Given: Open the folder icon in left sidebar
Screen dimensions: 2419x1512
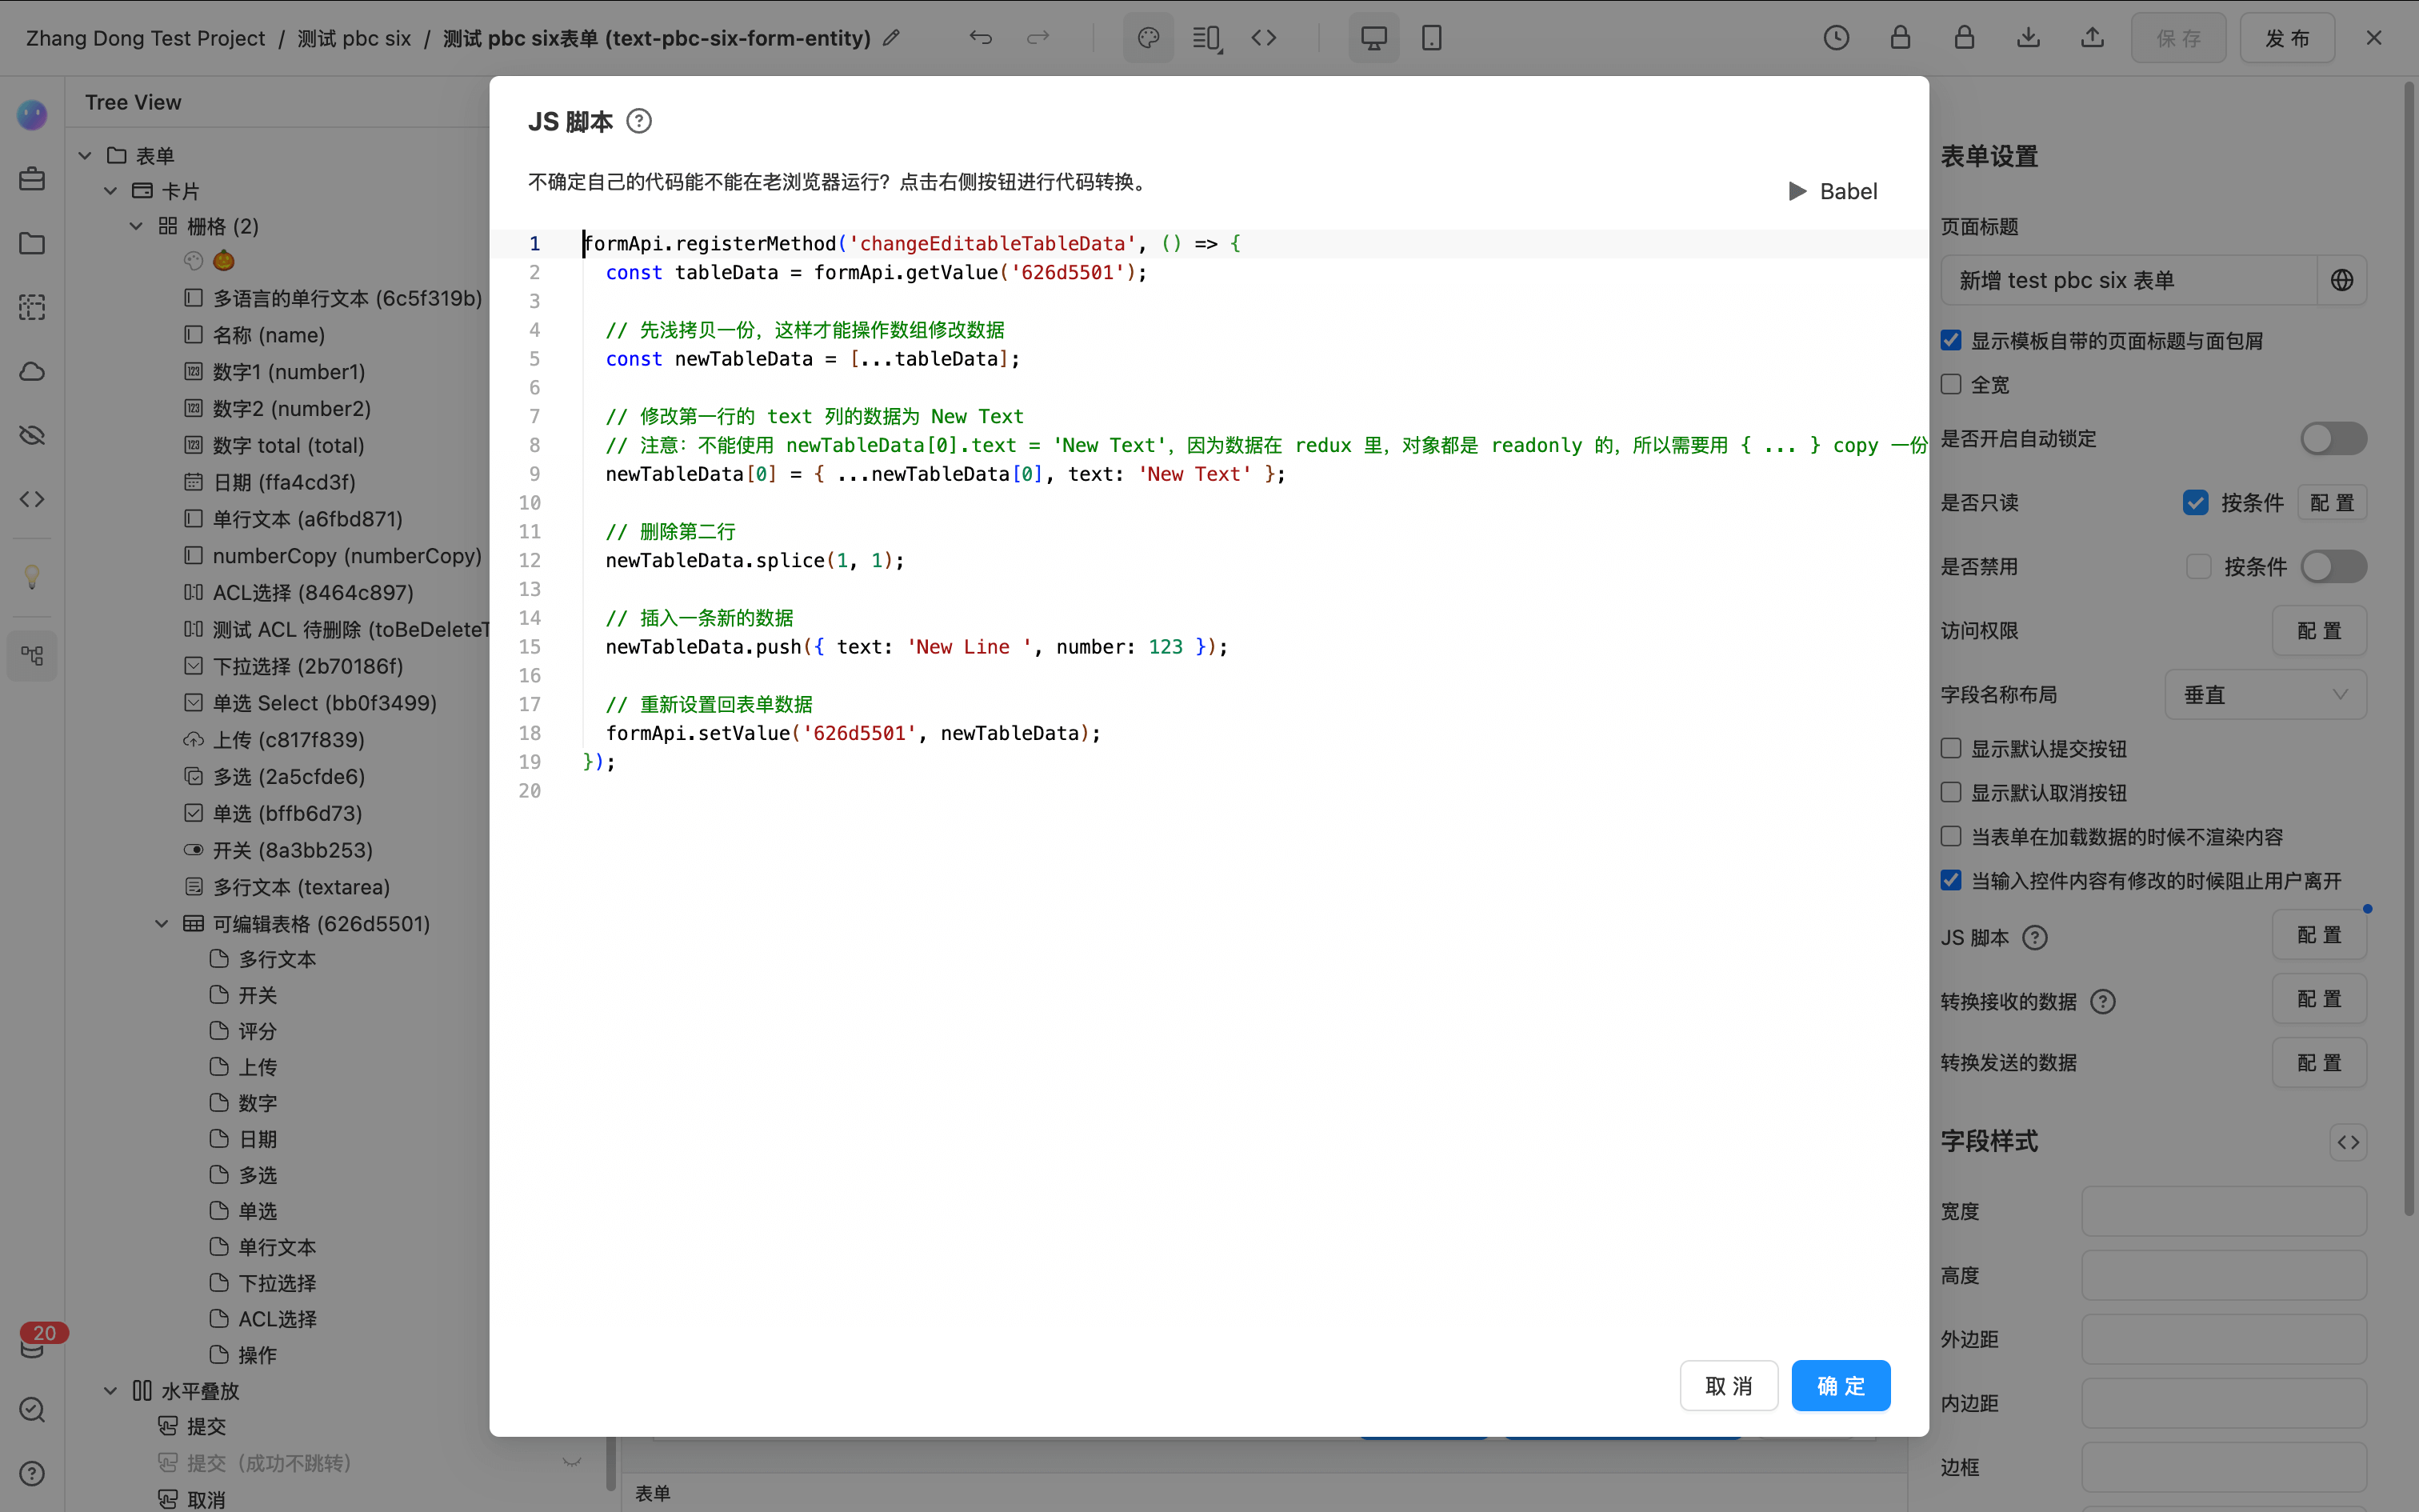Looking at the screenshot, I should [x=32, y=243].
